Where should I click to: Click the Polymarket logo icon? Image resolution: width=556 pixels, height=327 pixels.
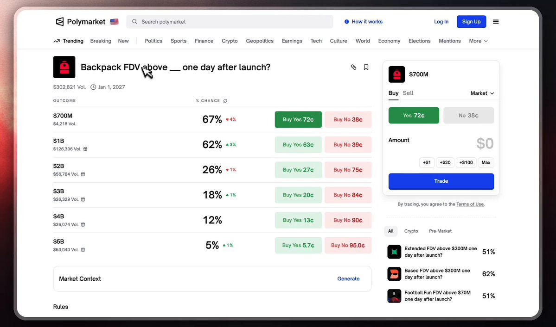[x=59, y=22]
